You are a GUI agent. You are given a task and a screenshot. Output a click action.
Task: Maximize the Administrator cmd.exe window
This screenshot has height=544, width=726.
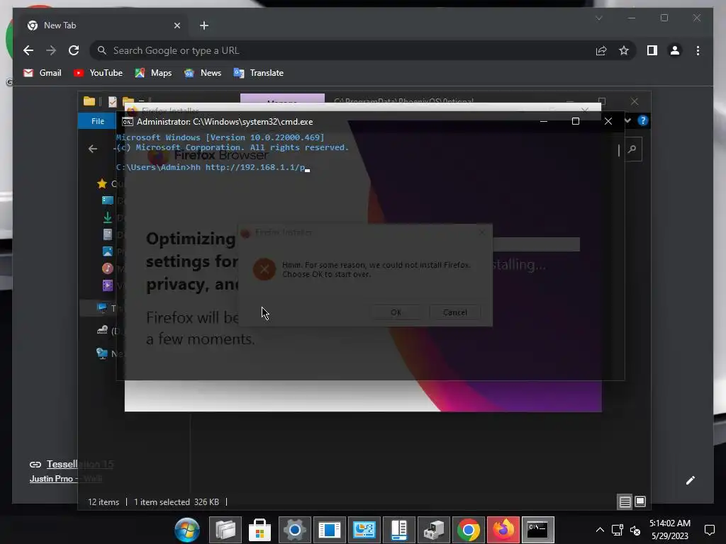click(x=576, y=121)
